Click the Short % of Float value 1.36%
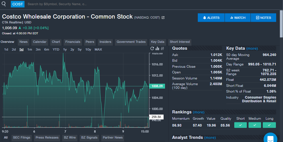The height and width of the screenshot is (142, 283). click(x=271, y=91)
